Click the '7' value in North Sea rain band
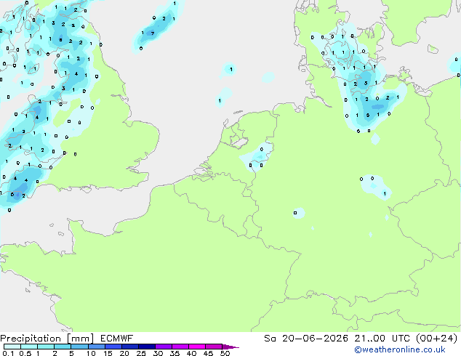The height and width of the screenshot is (356, 461). point(153,33)
